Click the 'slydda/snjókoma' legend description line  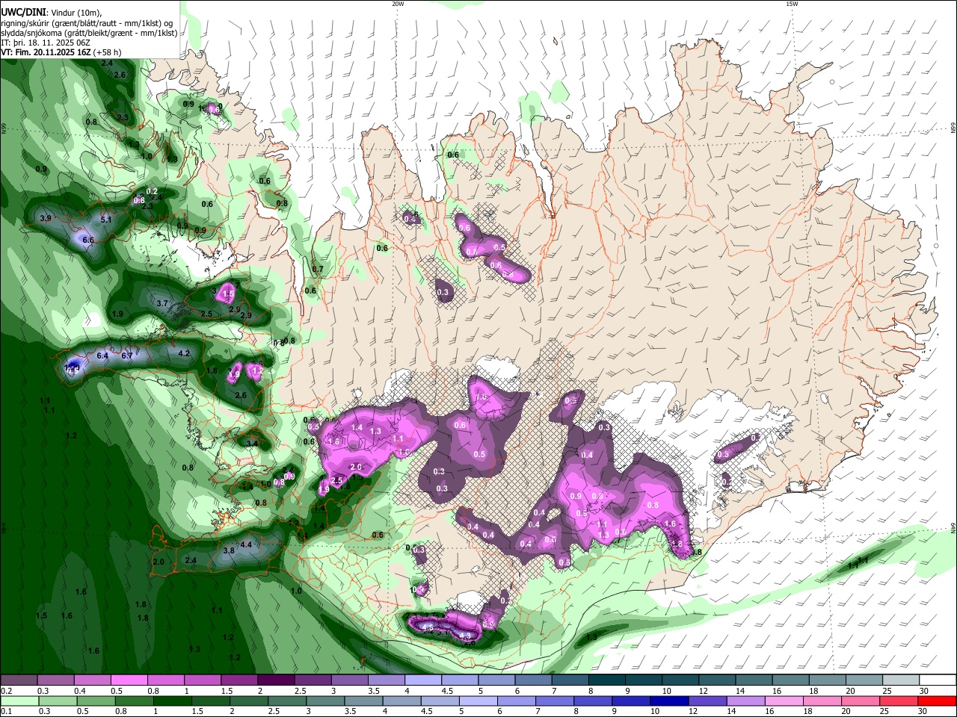tap(89, 33)
